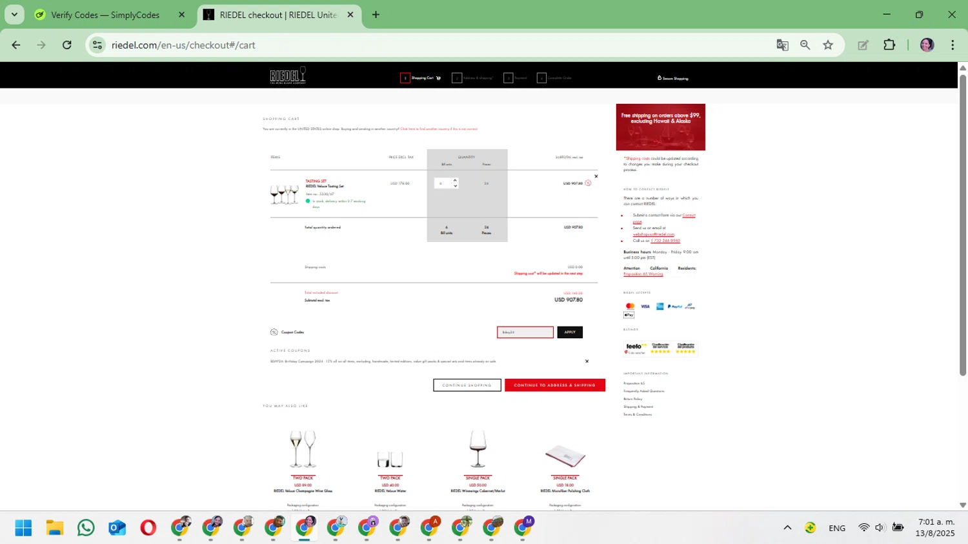Open Frequently Asked Questions

pos(643,391)
